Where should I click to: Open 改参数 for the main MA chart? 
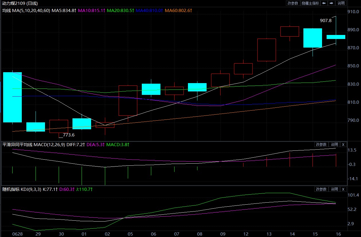[293, 3]
